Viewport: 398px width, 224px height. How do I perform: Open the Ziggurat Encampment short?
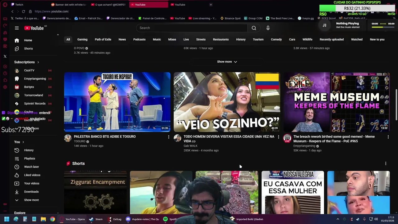[95, 192]
